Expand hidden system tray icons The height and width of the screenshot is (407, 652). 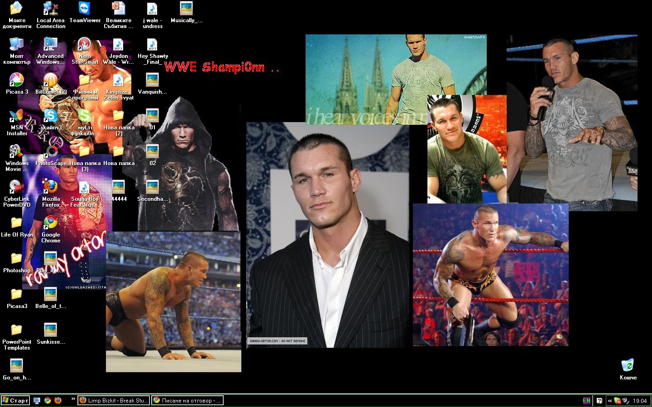pos(610,401)
